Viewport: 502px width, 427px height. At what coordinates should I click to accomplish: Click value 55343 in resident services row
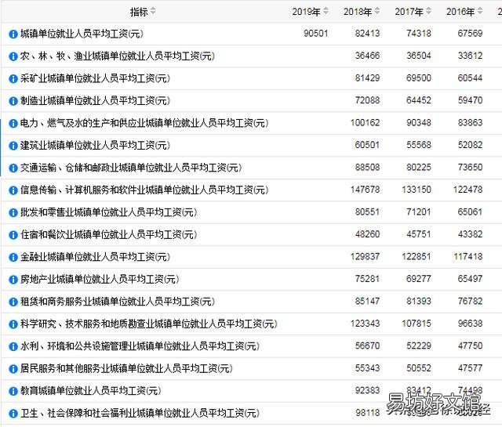367,368
